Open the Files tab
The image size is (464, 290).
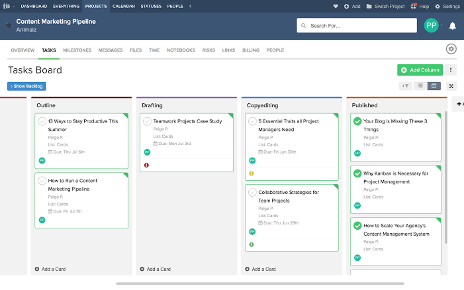(136, 50)
